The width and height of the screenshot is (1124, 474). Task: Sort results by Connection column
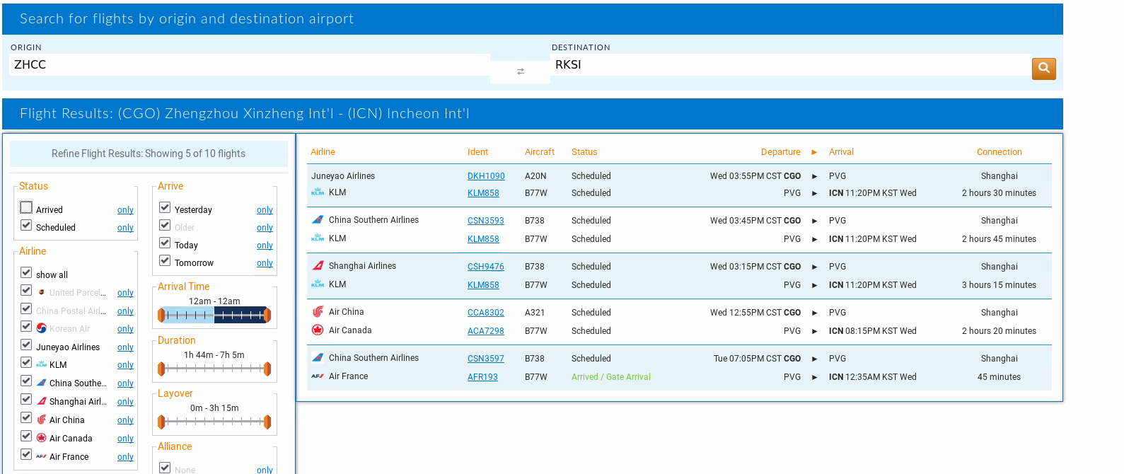pyautogui.click(x=1000, y=152)
